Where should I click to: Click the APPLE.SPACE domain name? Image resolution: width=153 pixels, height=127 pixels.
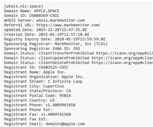click(47, 11)
